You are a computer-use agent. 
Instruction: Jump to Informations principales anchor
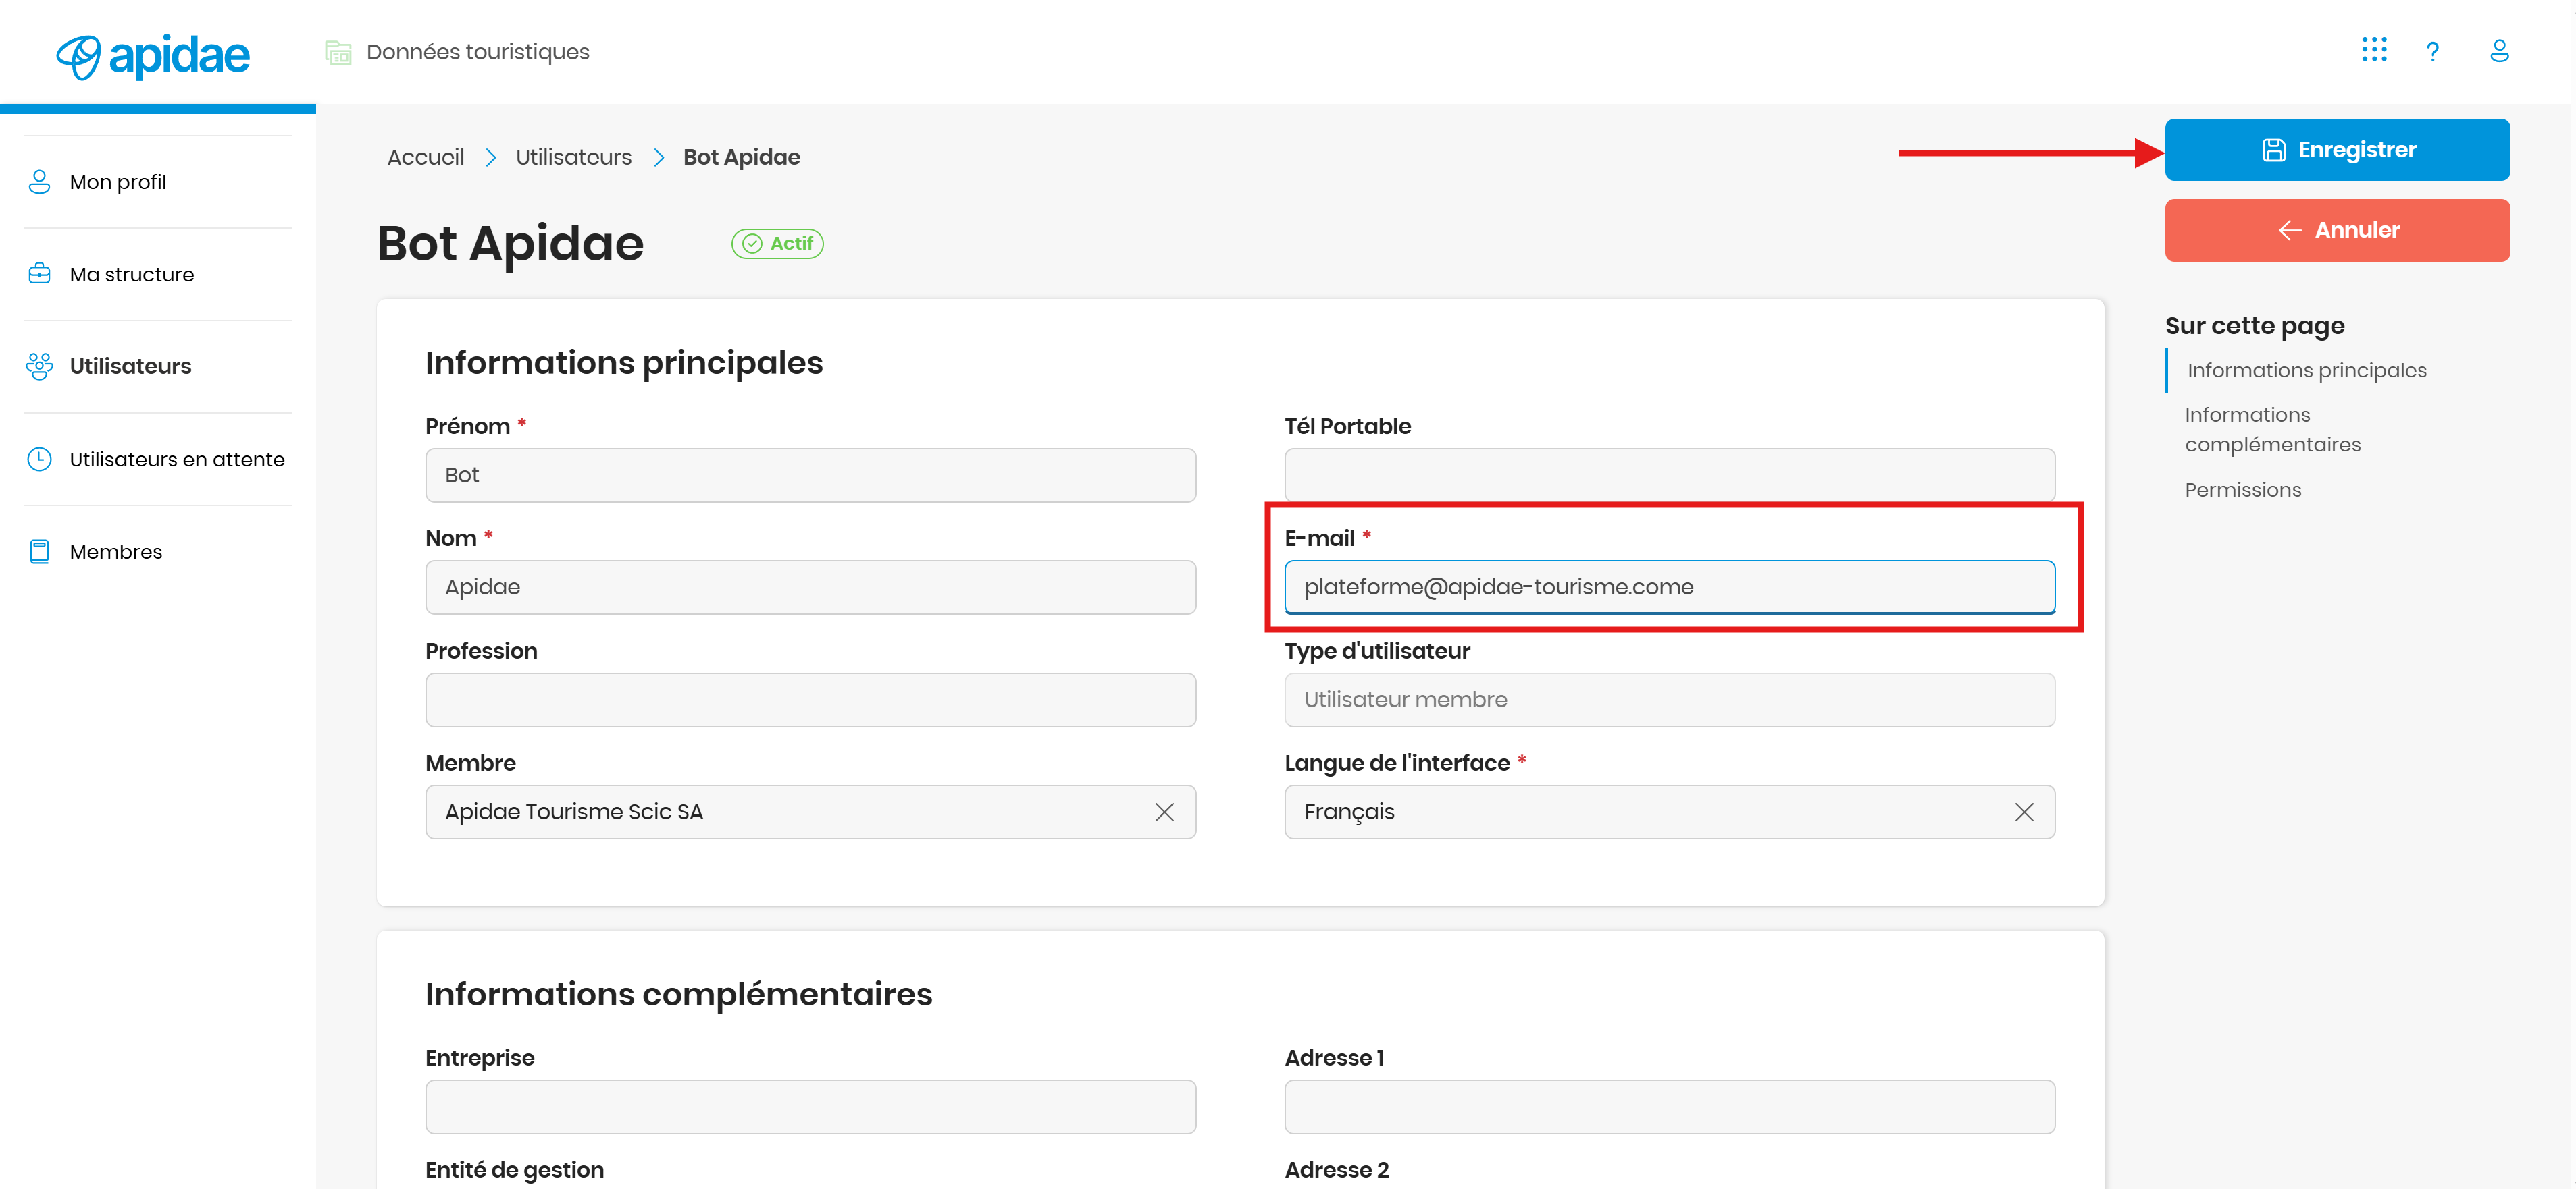click(x=2307, y=370)
